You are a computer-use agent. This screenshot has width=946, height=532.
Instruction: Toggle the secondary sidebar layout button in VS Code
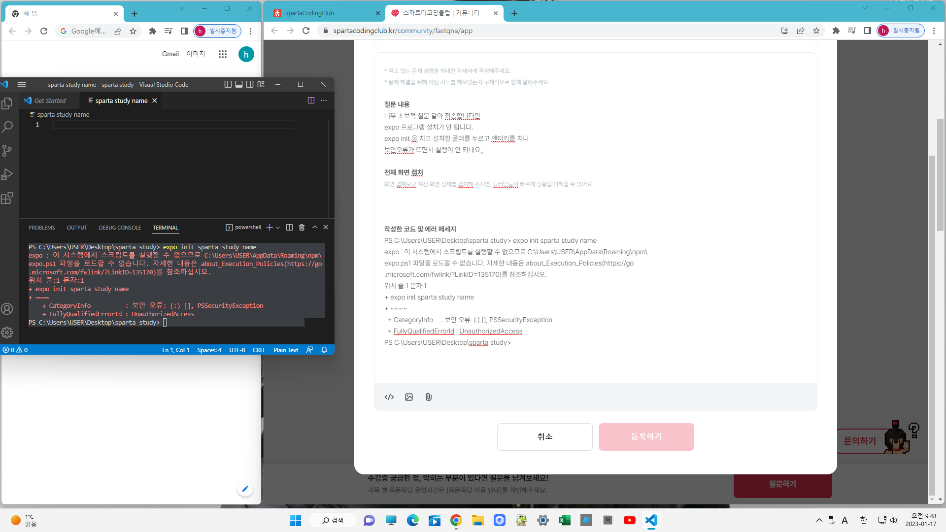point(250,84)
